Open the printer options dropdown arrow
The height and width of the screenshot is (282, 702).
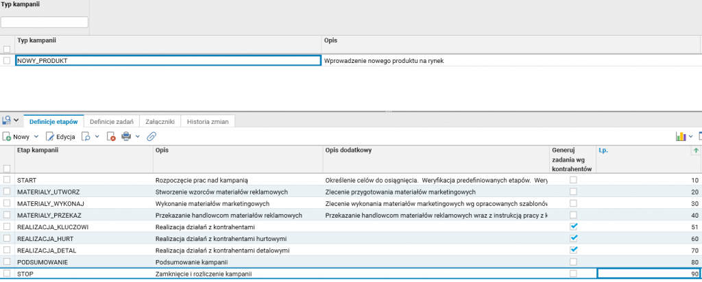click(138, 137)
